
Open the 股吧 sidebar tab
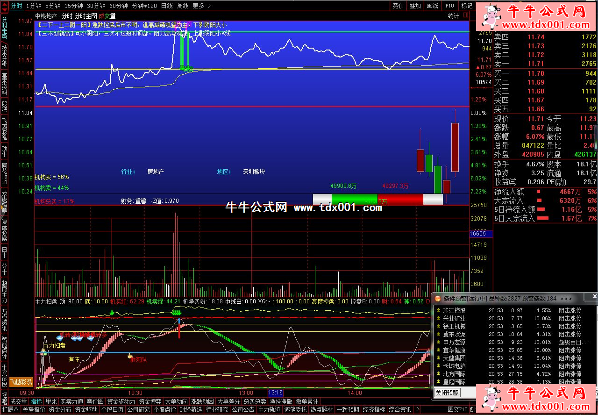point(4,106)
